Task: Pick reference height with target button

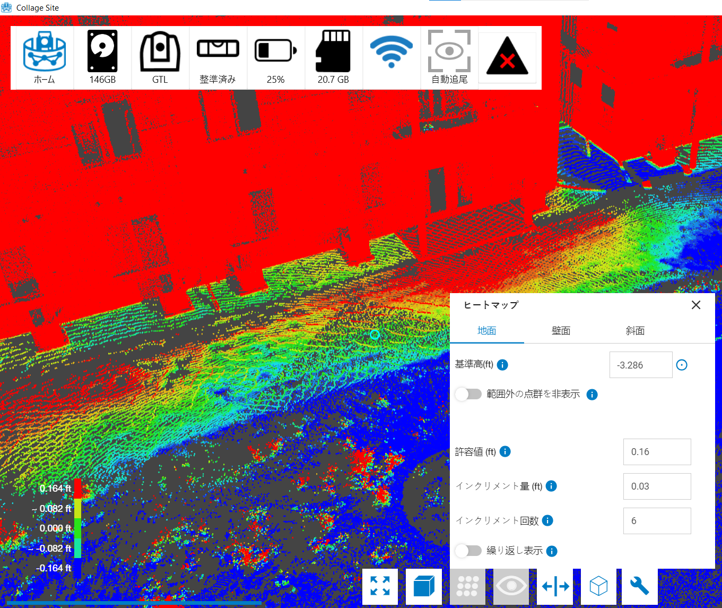Action: point(682,365)
